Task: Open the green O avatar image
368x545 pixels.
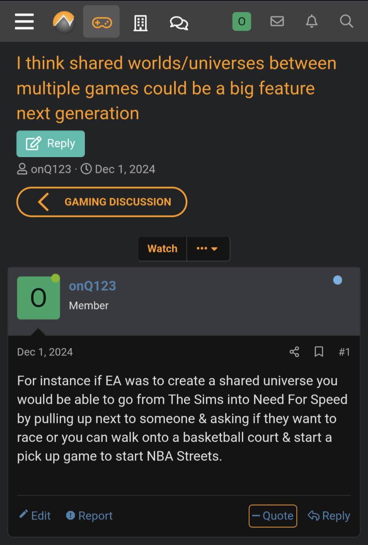Action: [38, 298]
